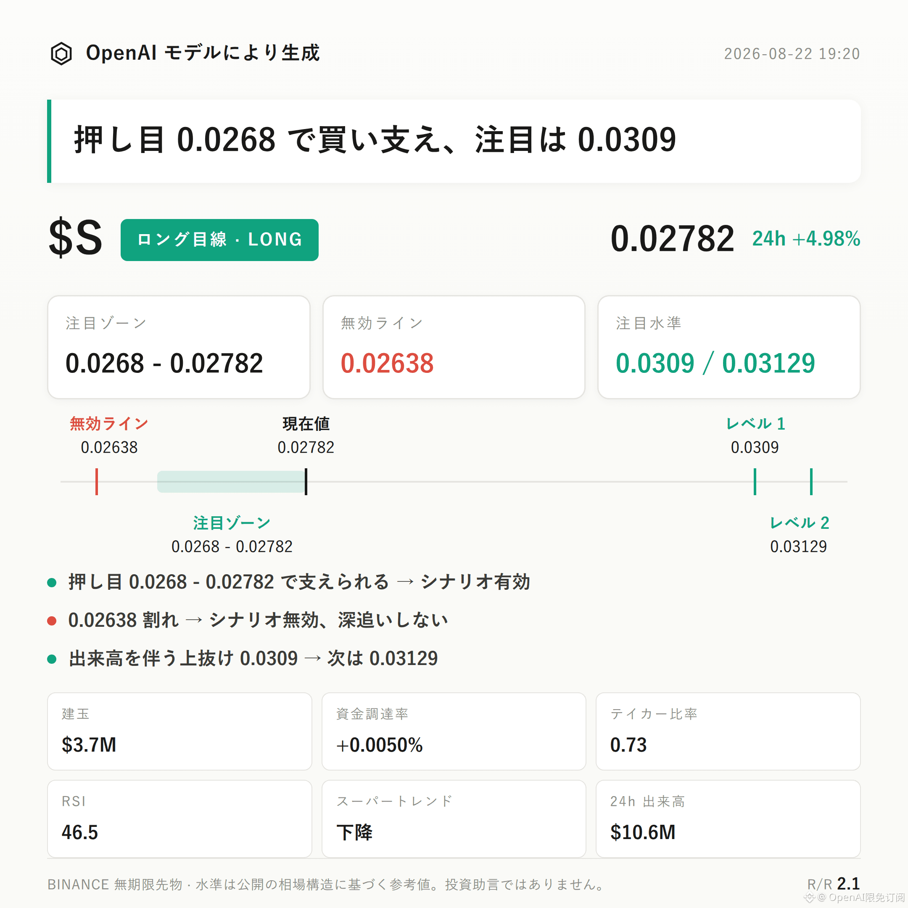Click the ロング目線 · LONG badge
The height and width of the screenshot is (908, 908).
tap(219, 240)
